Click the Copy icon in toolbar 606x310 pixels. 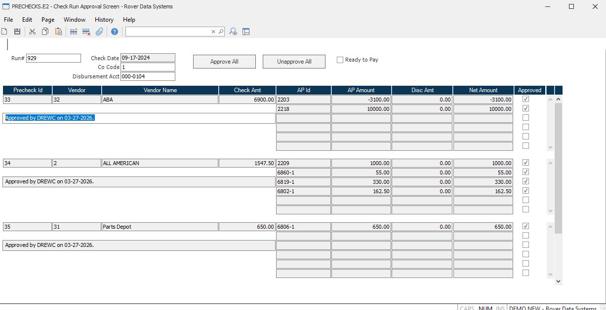(45, 32)
